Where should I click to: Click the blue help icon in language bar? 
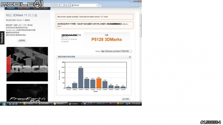click(x=88, y=104)
